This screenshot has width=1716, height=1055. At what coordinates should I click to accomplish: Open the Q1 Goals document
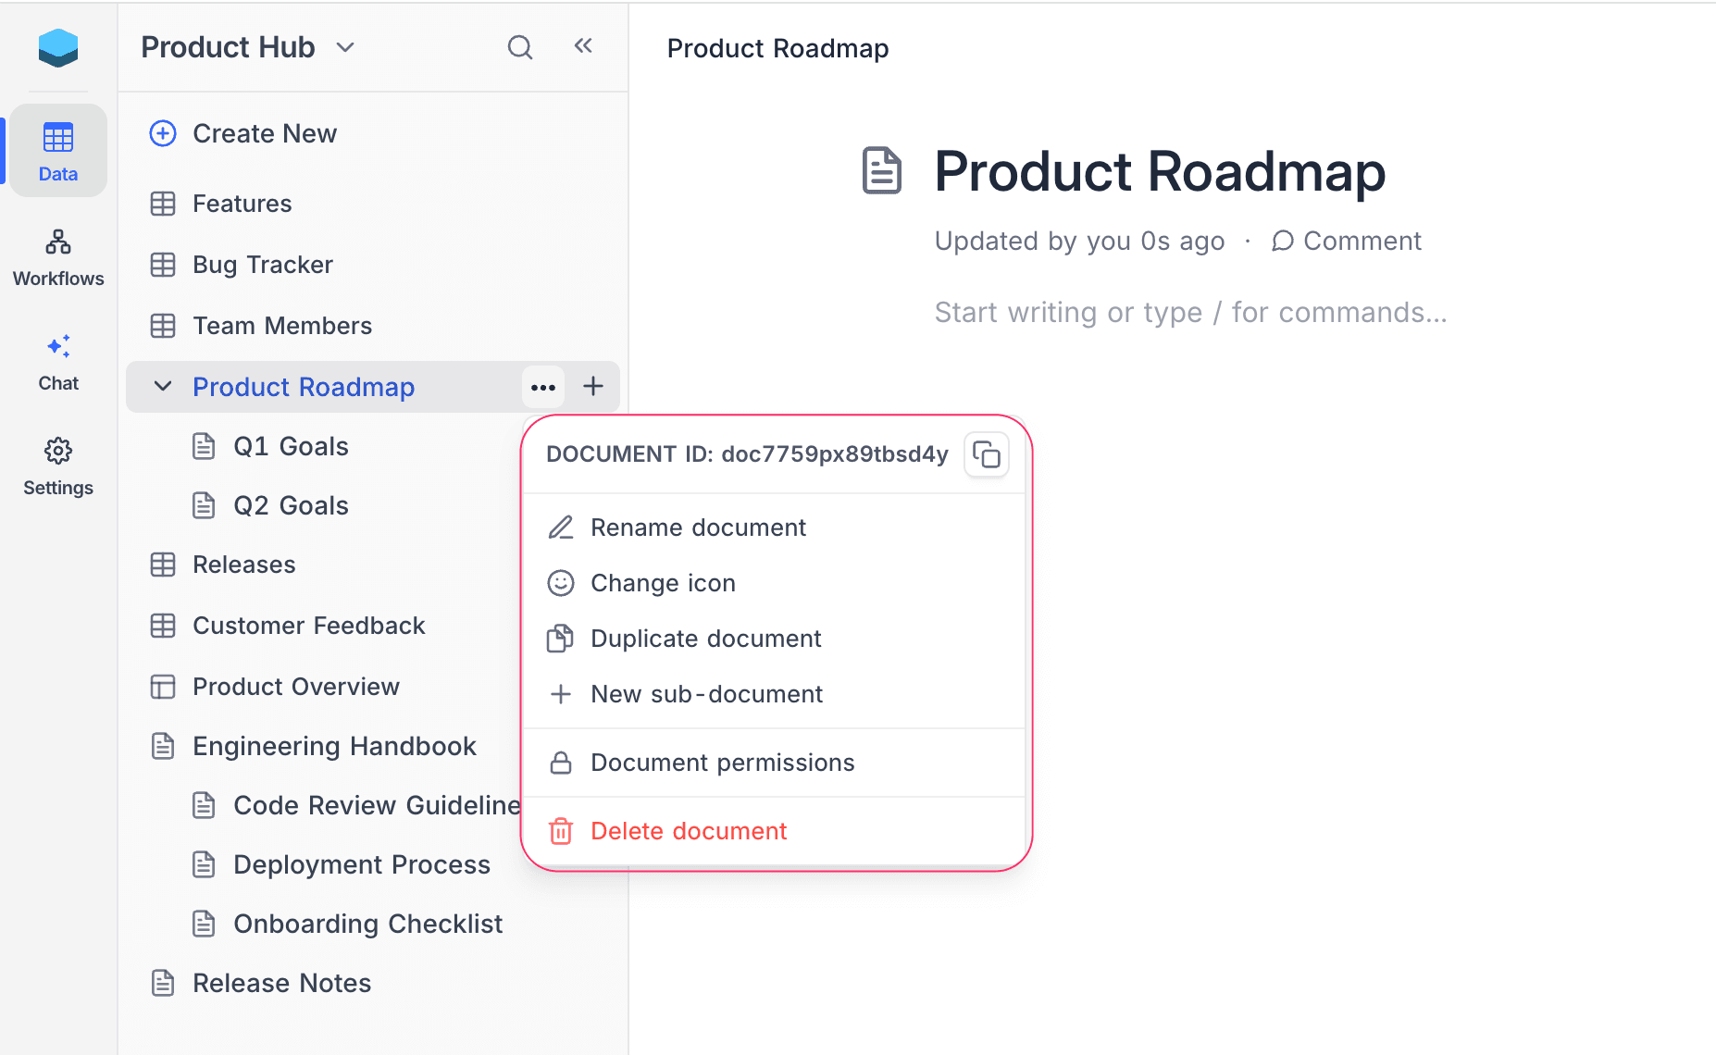pyautogui.click(x=291, y=446)
